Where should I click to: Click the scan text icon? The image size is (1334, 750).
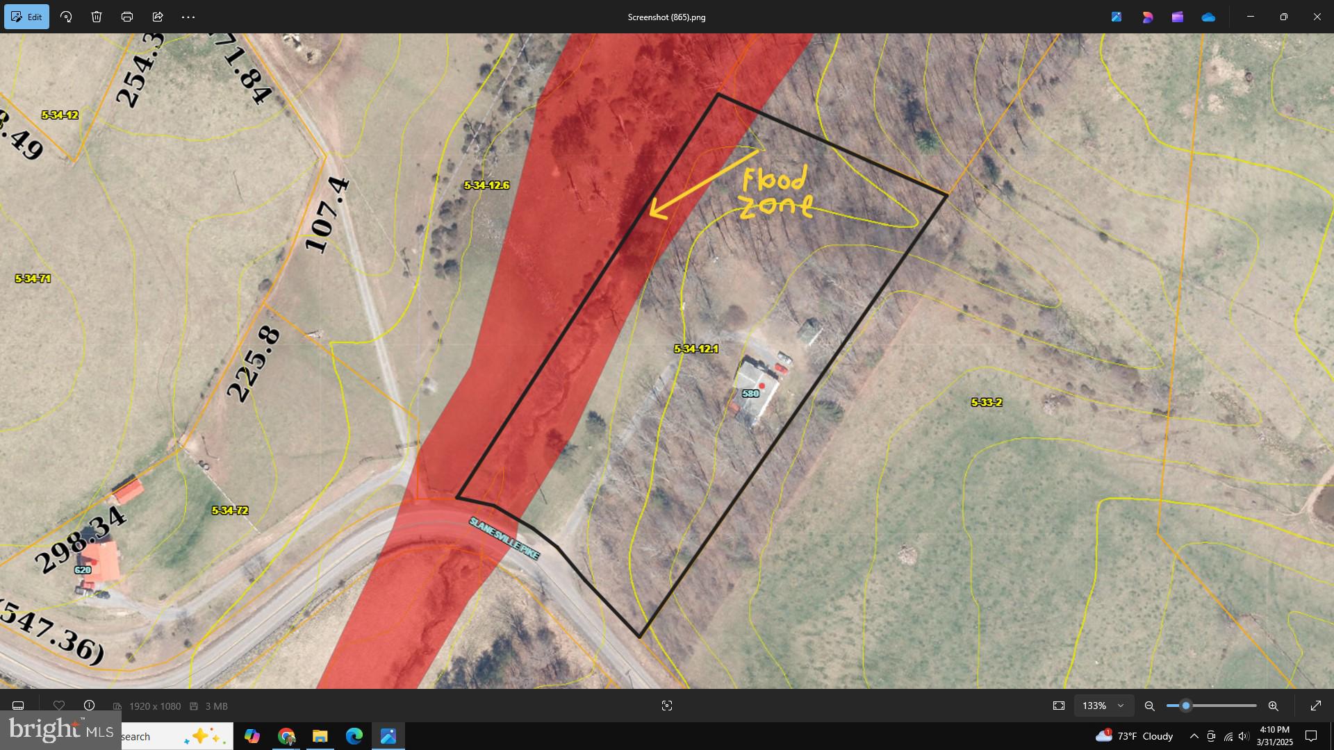click(667, 706)
